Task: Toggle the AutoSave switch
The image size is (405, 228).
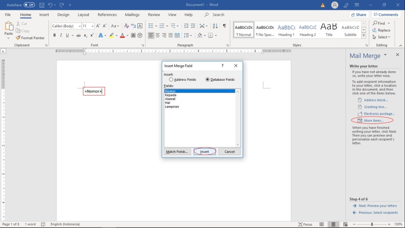Action: (x=29, y=5)
